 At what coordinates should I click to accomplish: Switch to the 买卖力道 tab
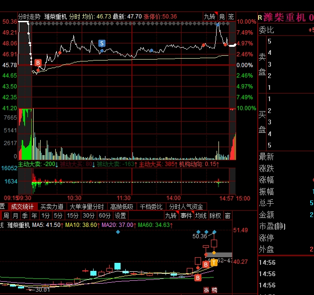pos(52,207)
